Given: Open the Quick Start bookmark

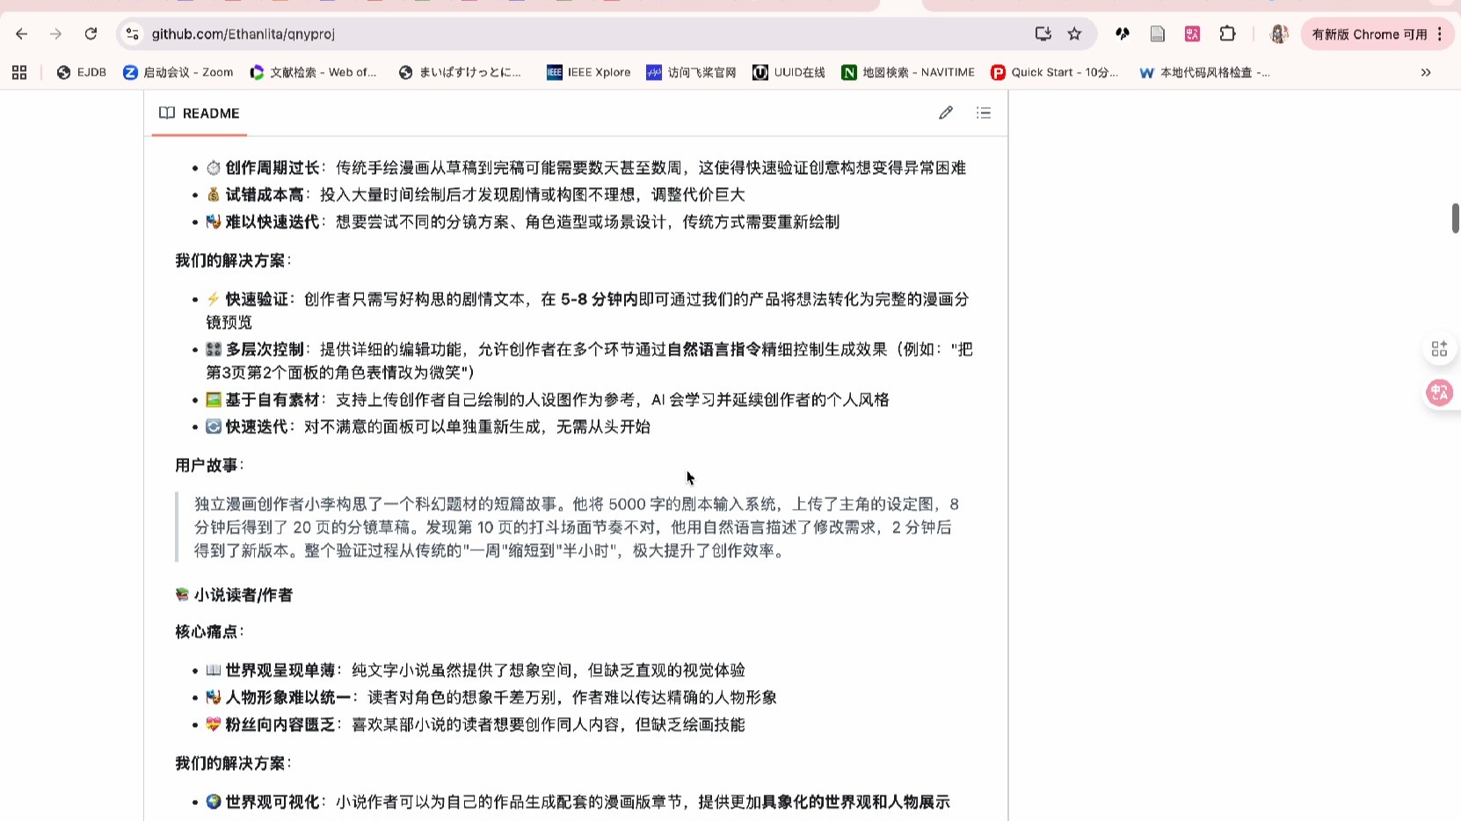Looking at the screenshot, I should (x=1054, y=72).
